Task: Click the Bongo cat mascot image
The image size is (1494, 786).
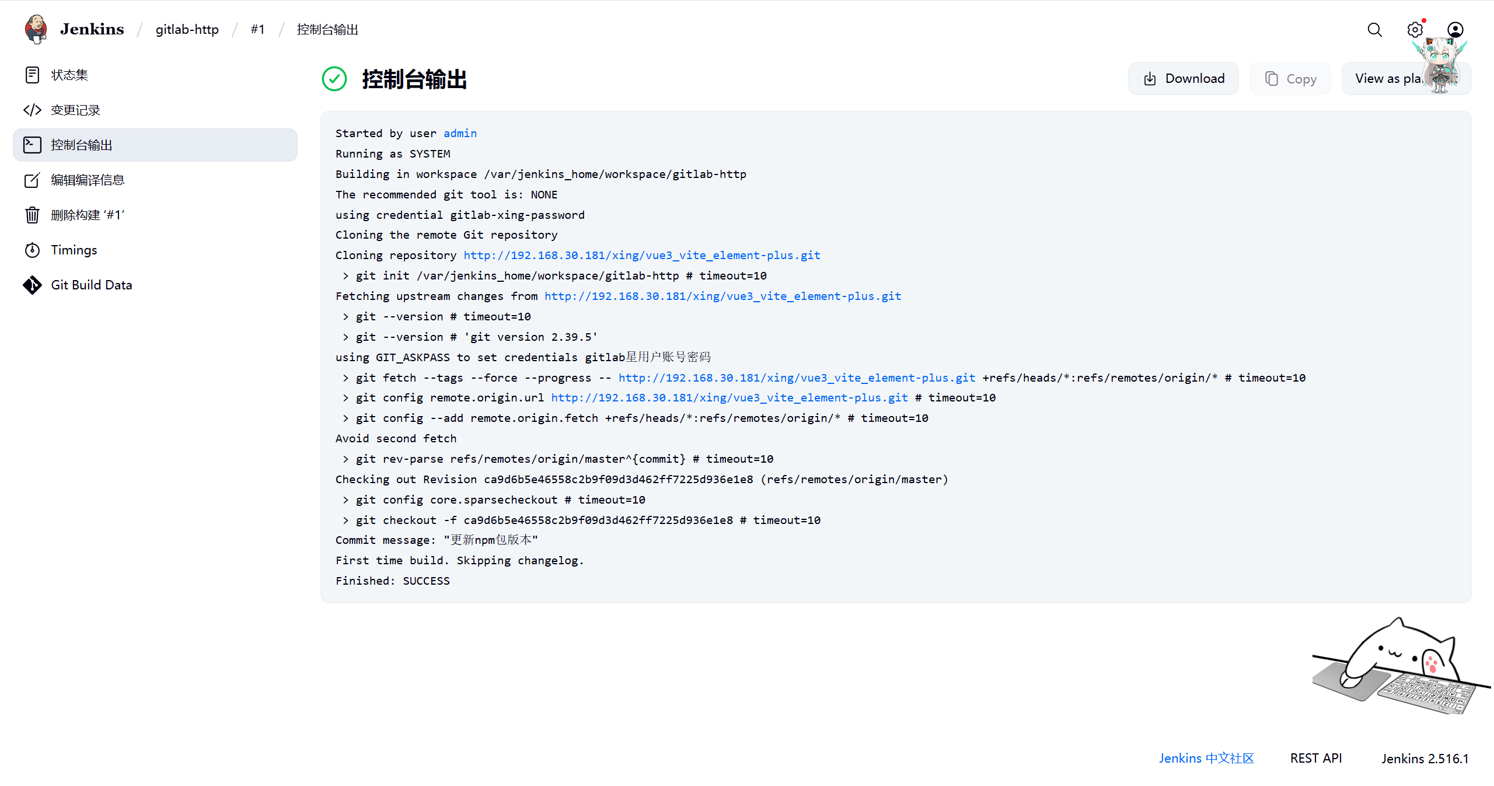Action: [x=1401, y=666]
